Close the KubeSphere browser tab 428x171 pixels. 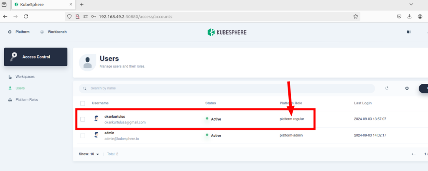point(71,5)
